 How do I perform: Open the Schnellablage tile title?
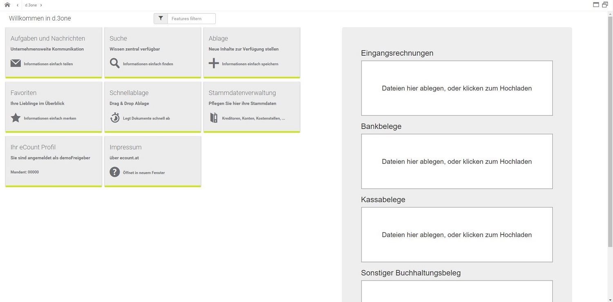(129, 93)
